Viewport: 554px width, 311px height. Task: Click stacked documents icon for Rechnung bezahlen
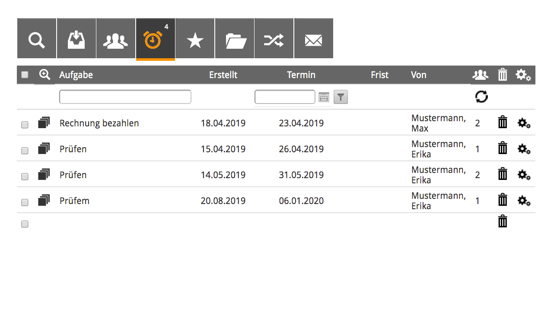tap(44, 123)
